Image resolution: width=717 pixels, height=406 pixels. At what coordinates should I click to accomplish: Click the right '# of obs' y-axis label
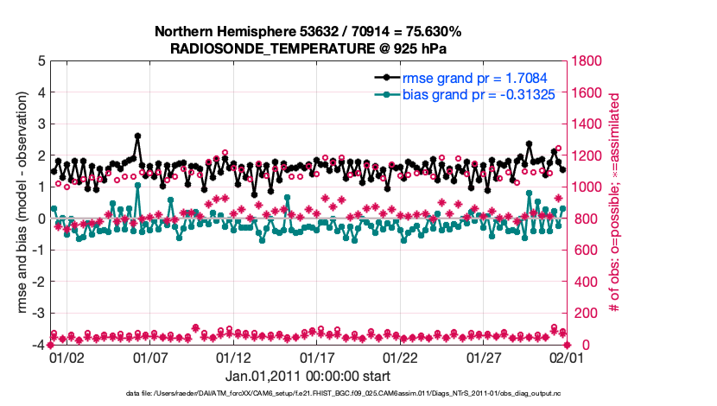pyautogui.click(x=614, y=203)
